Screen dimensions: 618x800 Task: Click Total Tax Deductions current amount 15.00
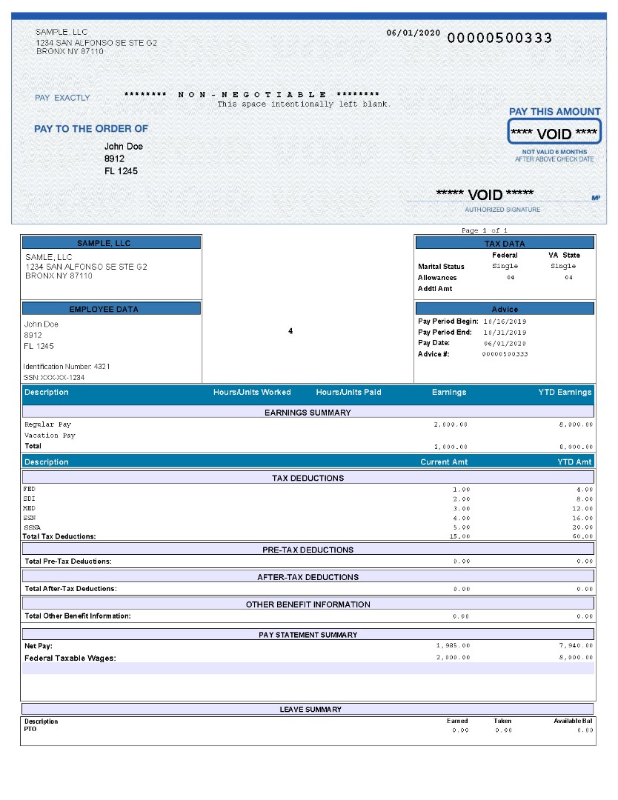pyautogui.click(x=460, y=537)
